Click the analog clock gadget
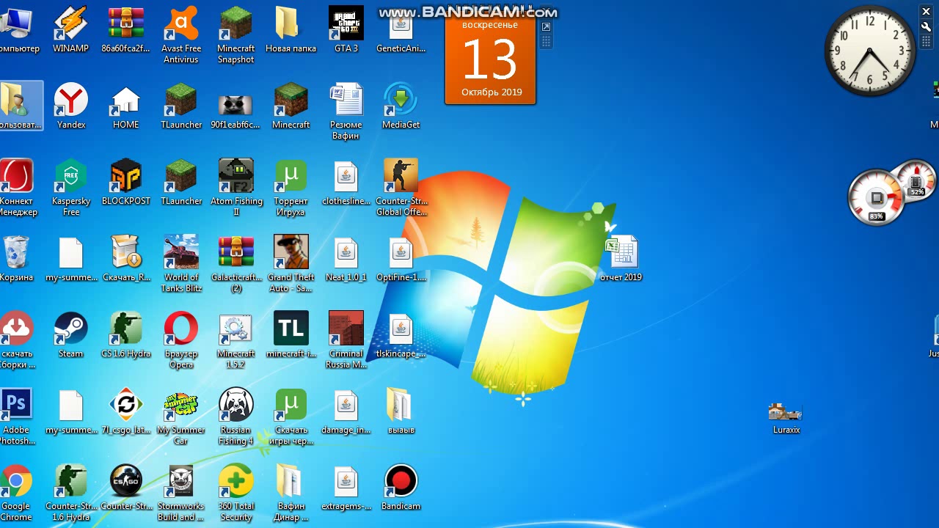Viewport: 939px width, 528px height. (x=870, y=50)
